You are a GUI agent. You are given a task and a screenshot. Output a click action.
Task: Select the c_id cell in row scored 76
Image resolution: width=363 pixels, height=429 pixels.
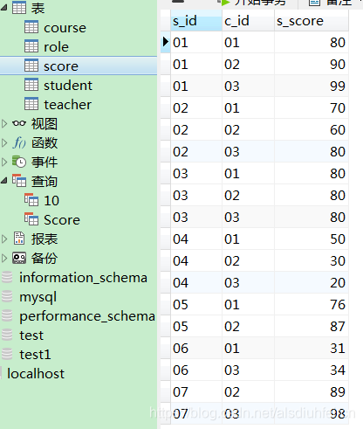coord(248,304)
